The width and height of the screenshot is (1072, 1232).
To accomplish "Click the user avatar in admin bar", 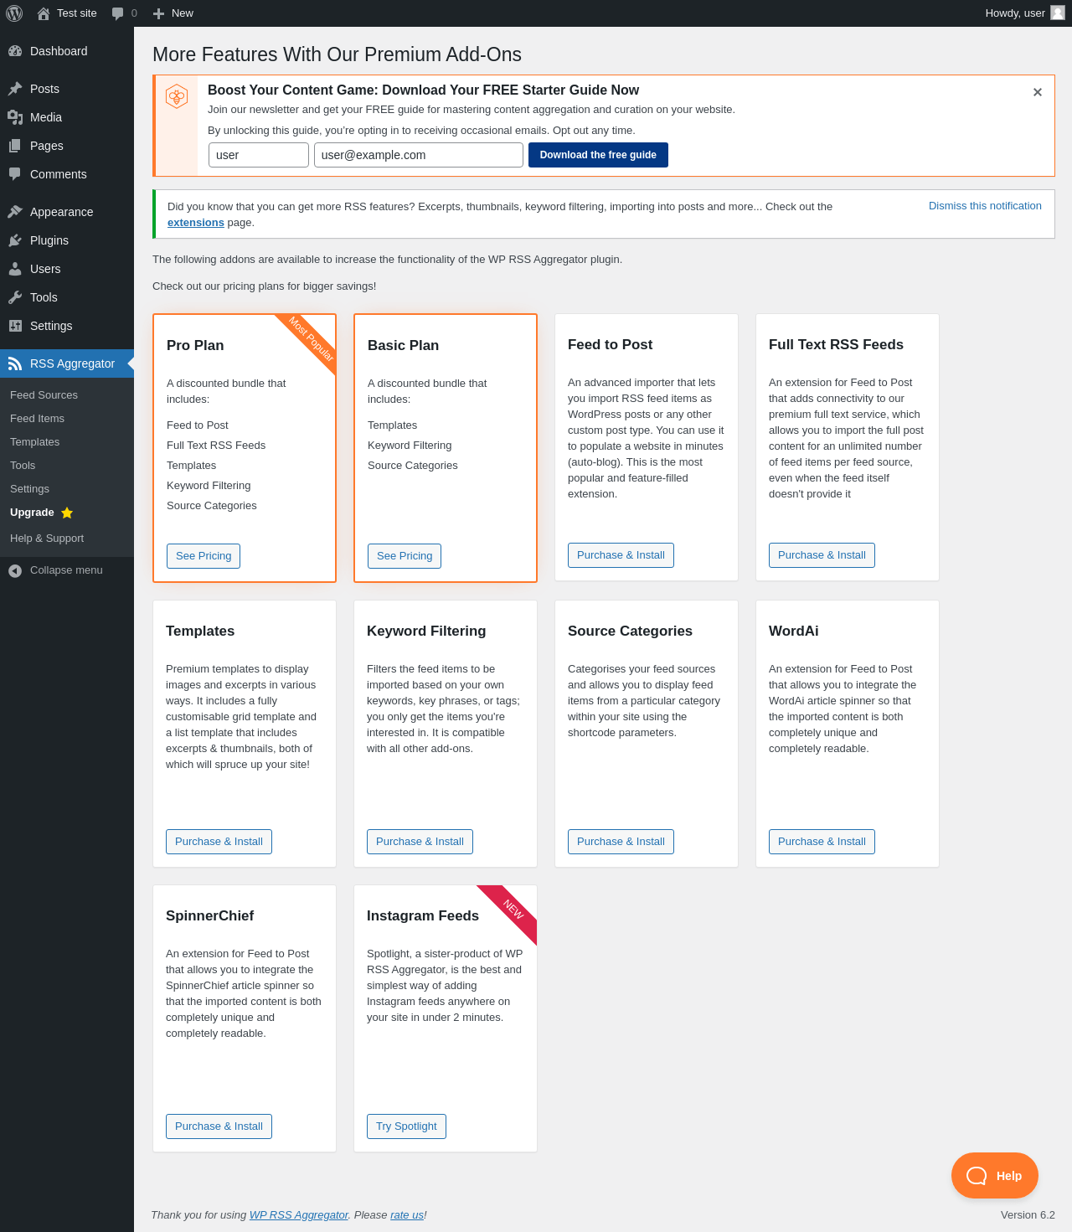I will pyautogui.click(x=1058, y=13).
